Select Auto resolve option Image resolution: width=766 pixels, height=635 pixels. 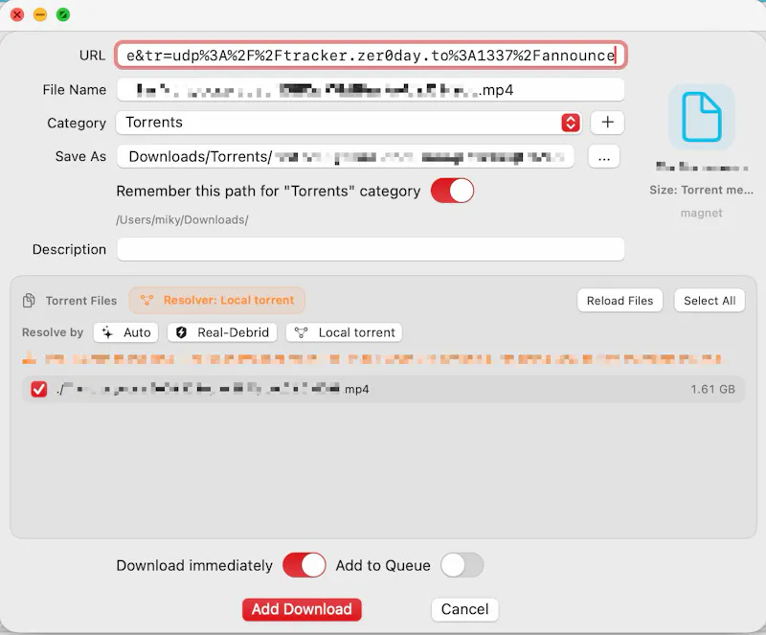(126, 332)
